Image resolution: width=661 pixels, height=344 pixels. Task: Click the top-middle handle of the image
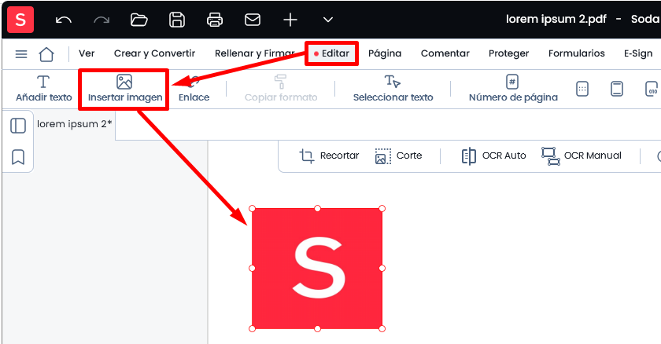317,209
